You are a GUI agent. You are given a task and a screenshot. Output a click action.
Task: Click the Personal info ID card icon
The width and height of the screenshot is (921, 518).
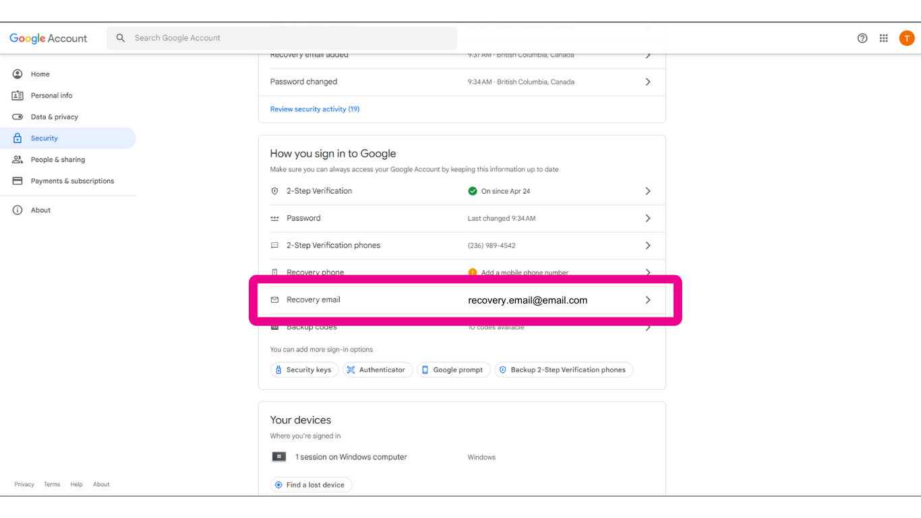[18, 96]
